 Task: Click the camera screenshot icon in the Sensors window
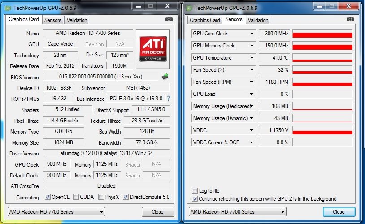(350, 19)
